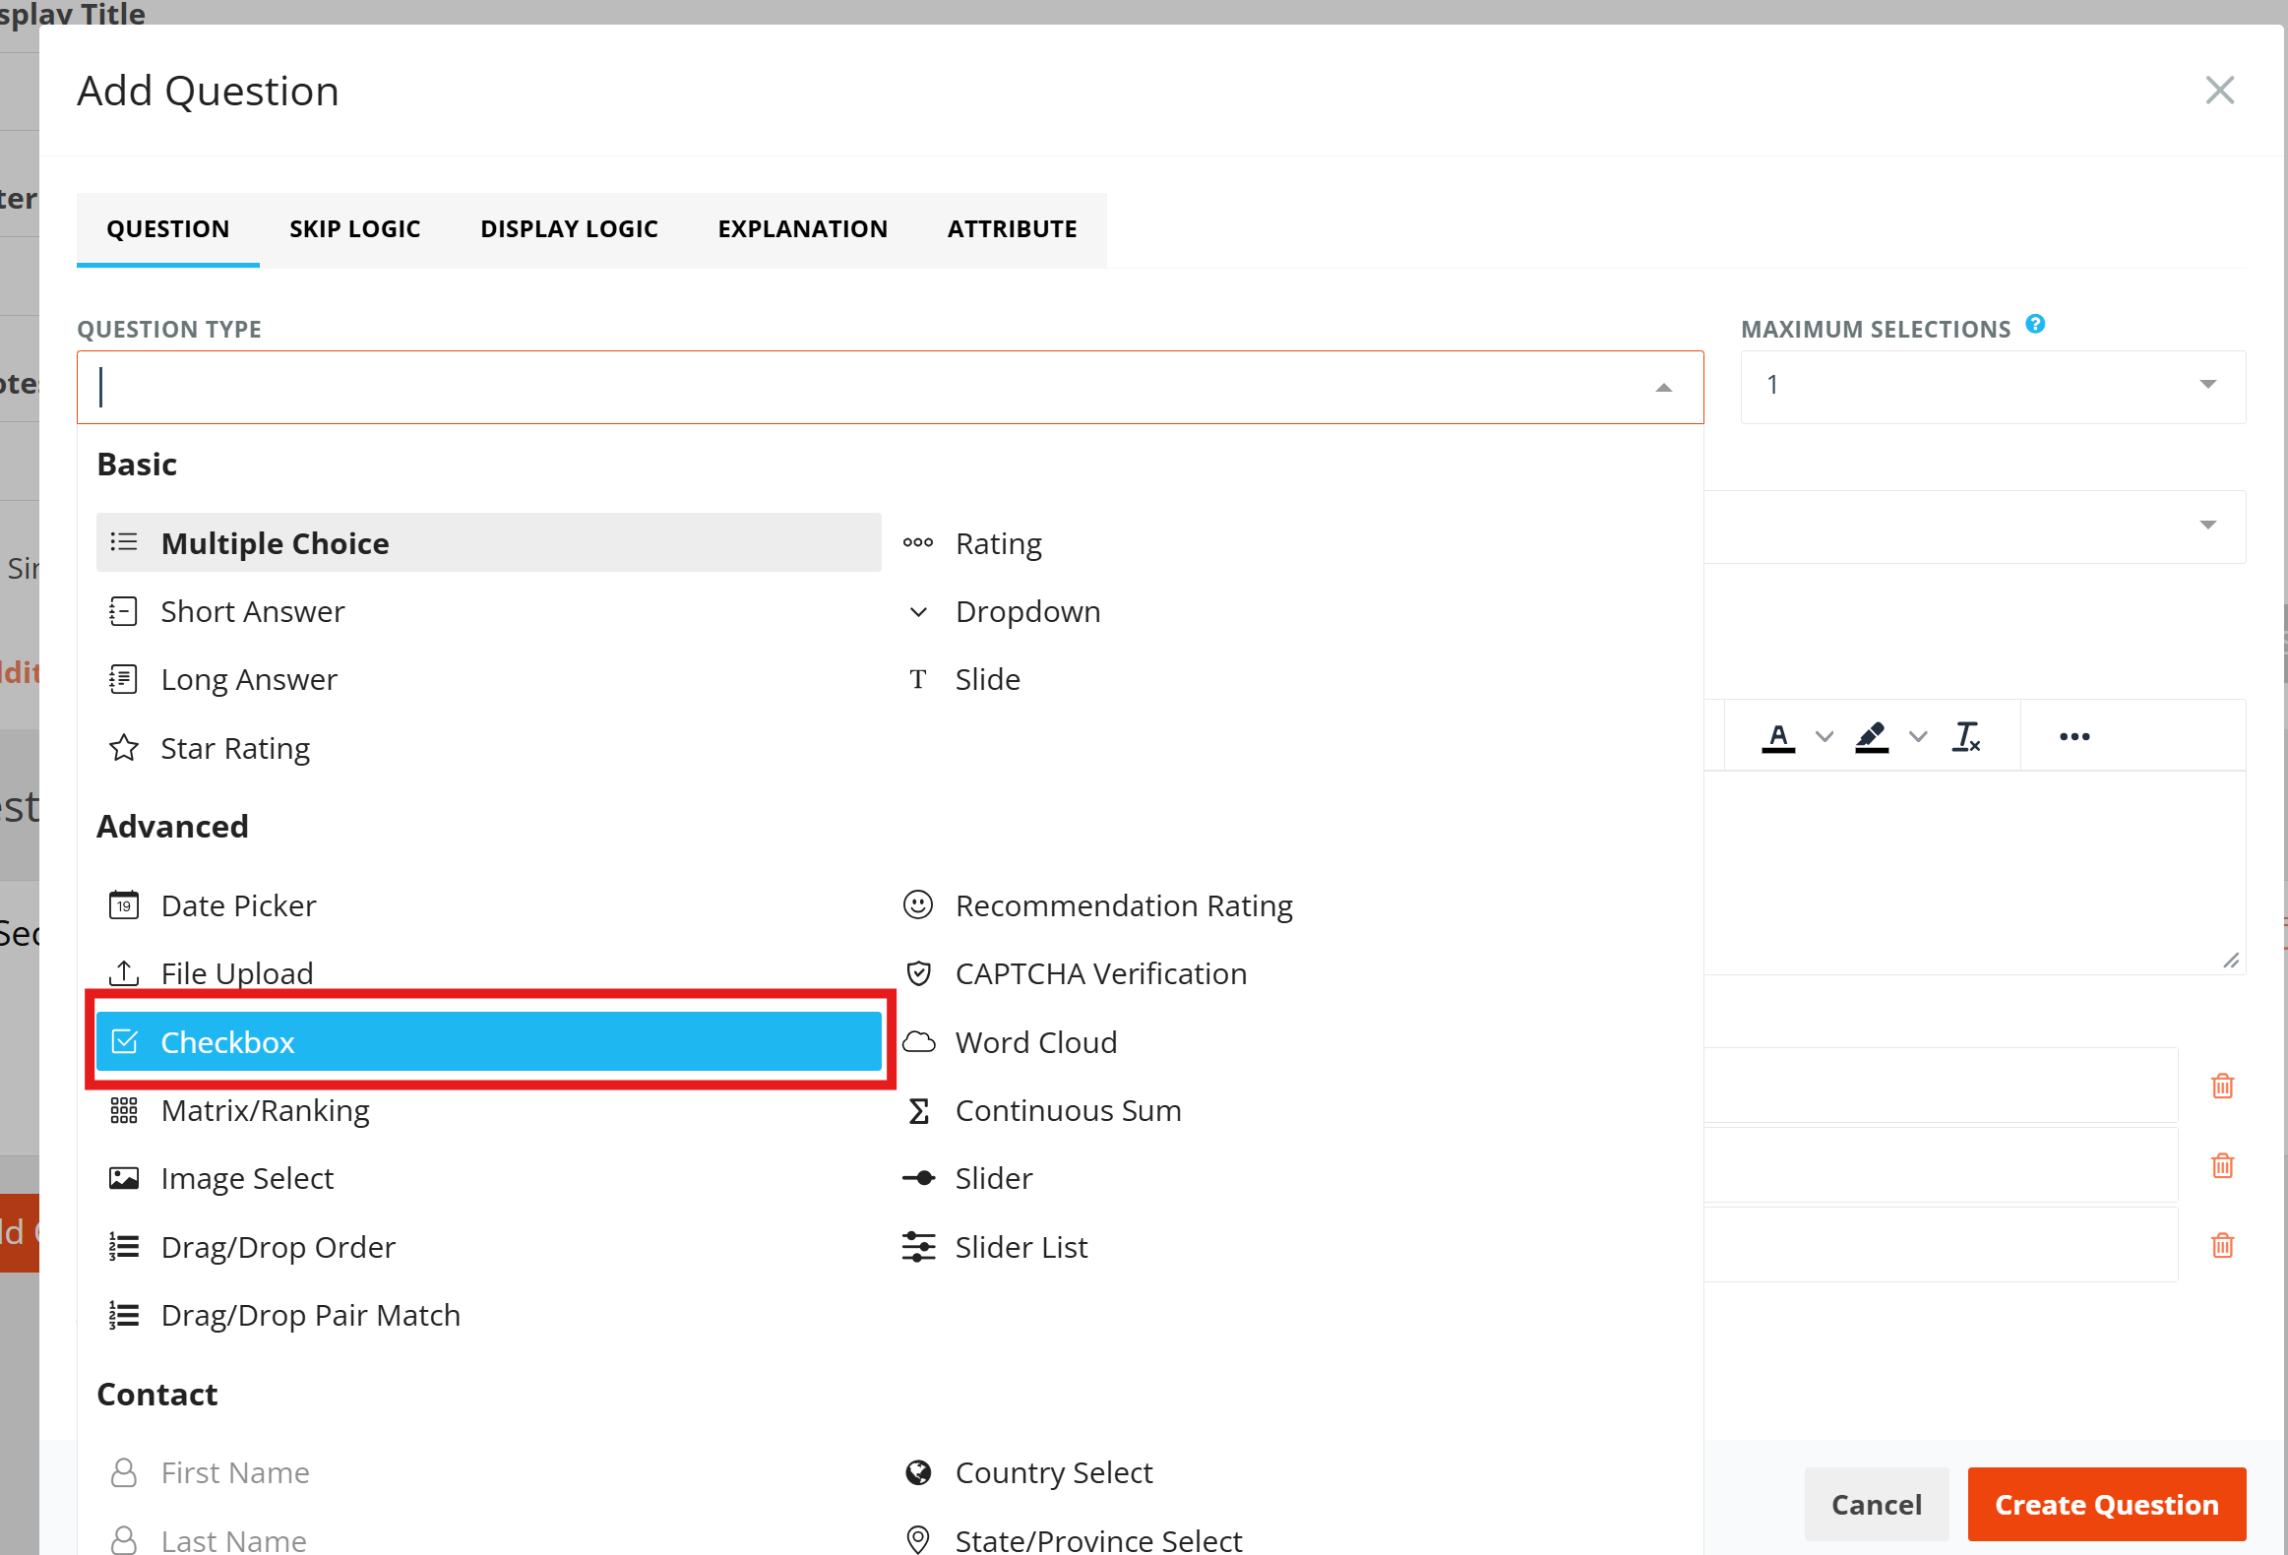Screen dimensions: 2288x1555
Task: Open the font color tool
Action: pyautogui.click(x=1778, y=736)
